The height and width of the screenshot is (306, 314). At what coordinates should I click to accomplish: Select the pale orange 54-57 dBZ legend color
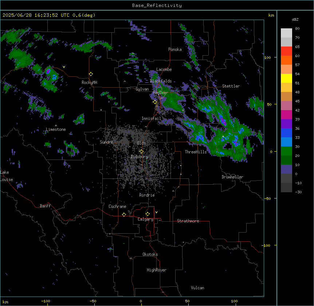click(286, 69)
